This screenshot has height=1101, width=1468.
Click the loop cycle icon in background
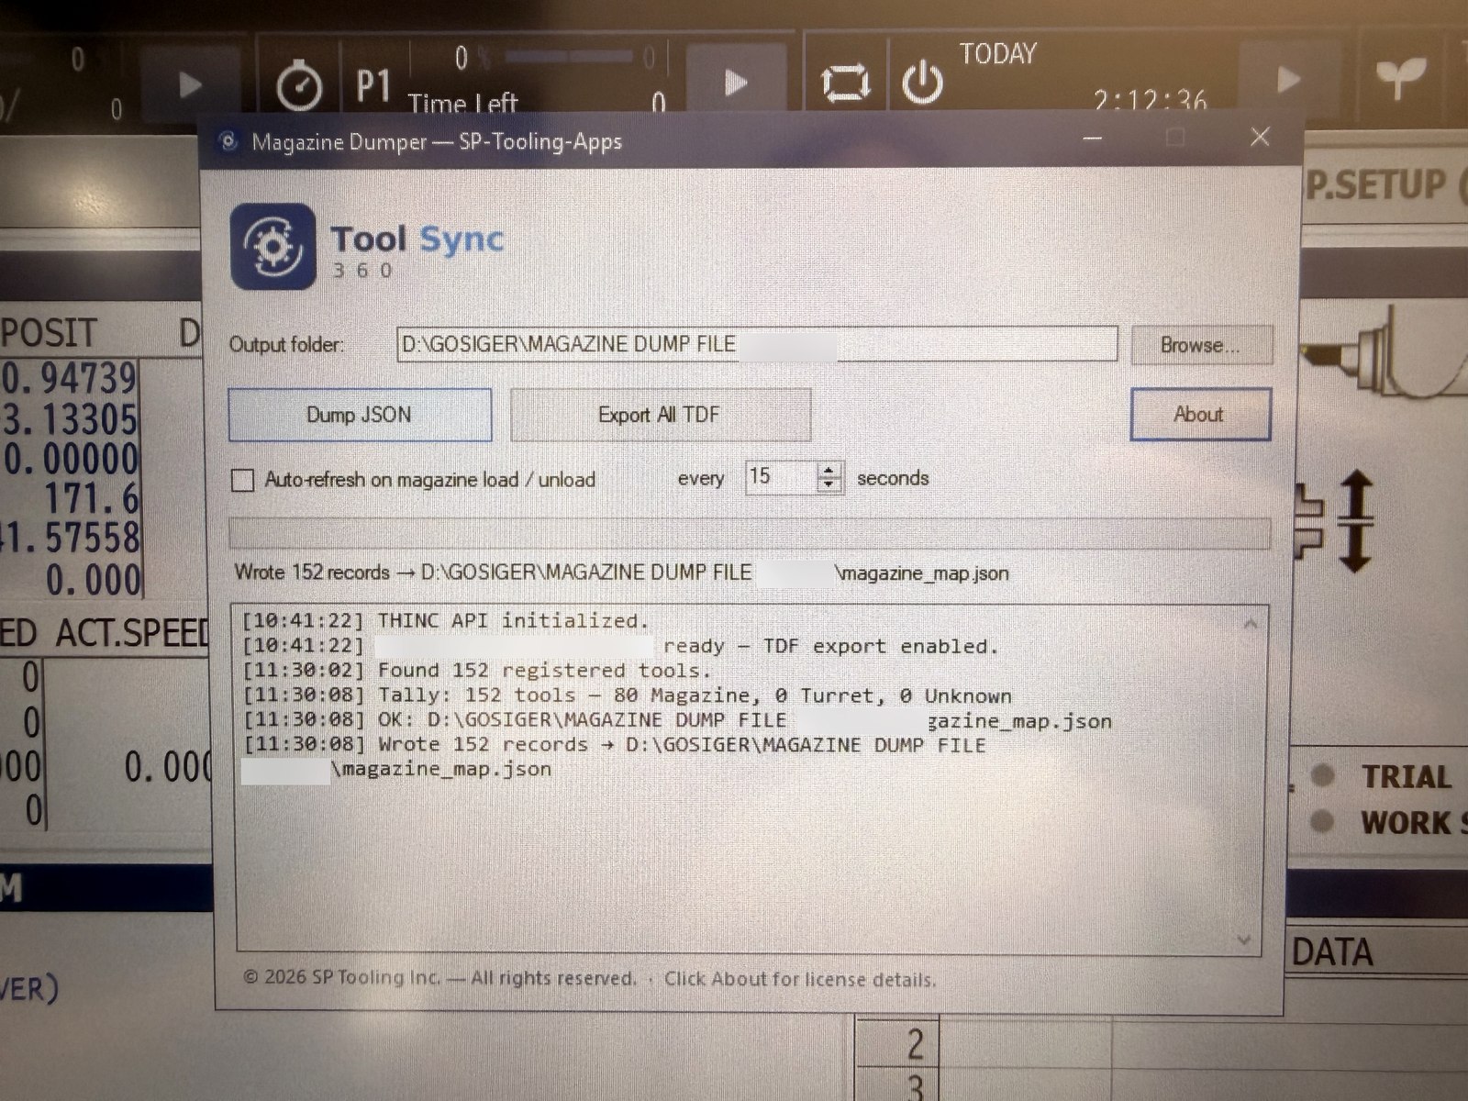point(845,83)
